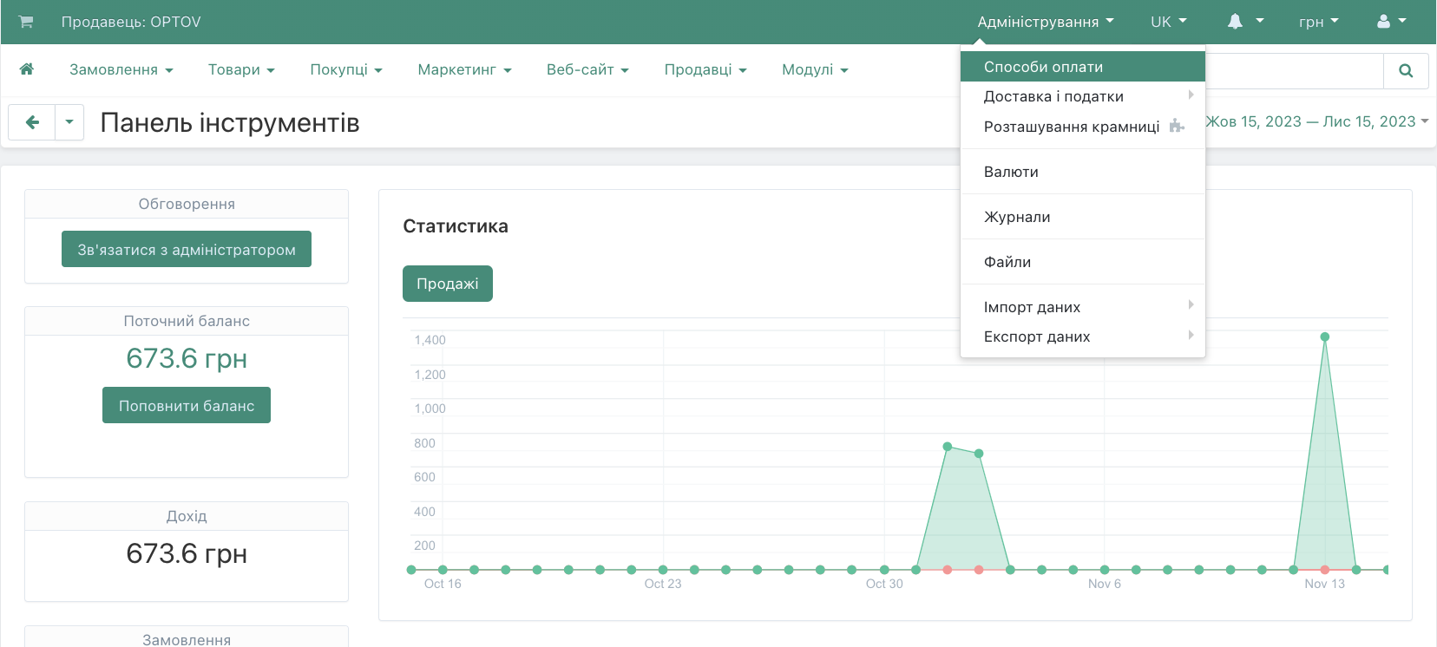Open the date range selector
Screen dimensions: 1437x647
[1316, 122]
